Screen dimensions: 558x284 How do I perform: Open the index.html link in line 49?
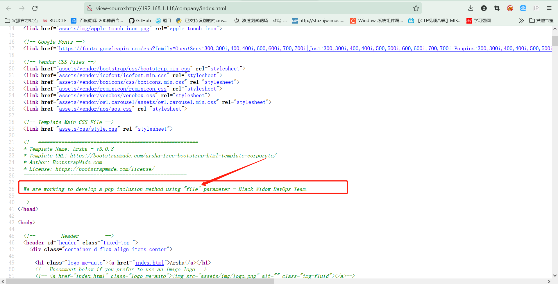[x=150, y=263]
